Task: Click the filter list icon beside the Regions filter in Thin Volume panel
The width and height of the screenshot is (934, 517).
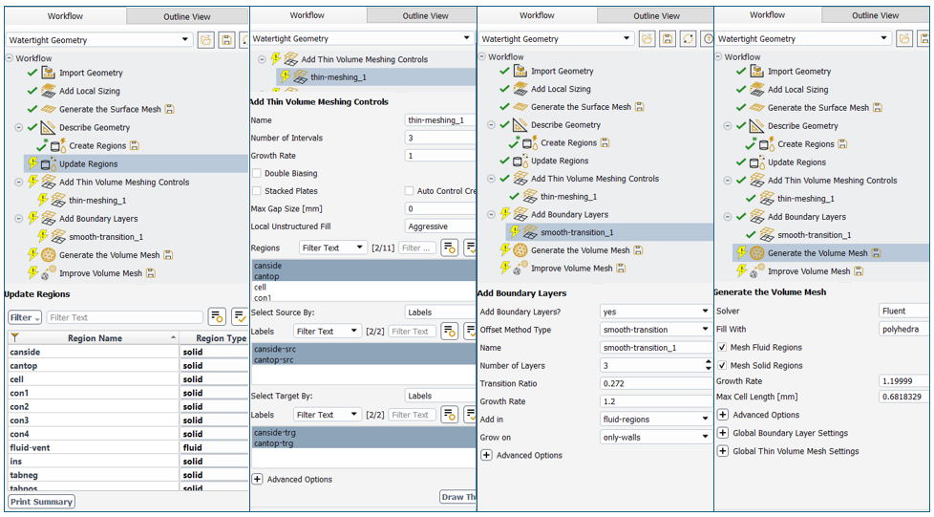Action: (449, 248)
